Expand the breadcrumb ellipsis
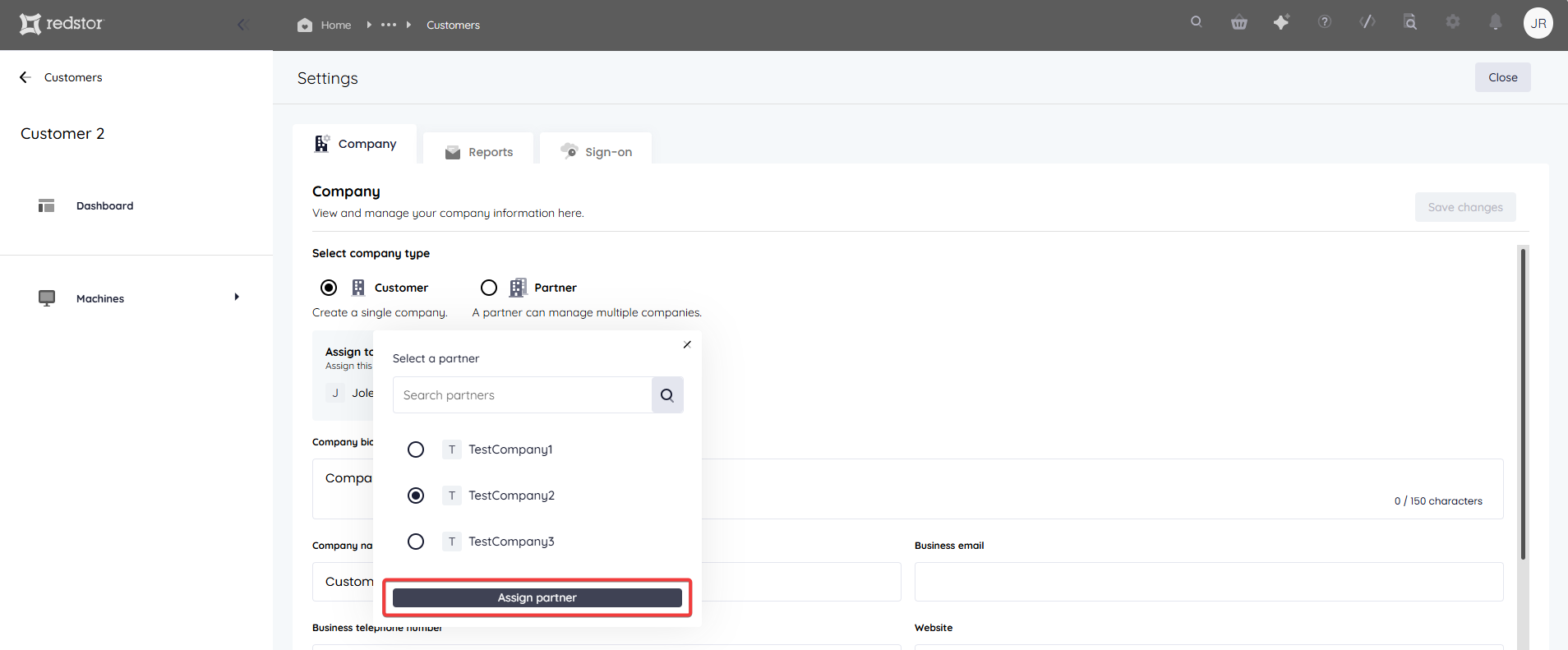 (x=389, y=25)
